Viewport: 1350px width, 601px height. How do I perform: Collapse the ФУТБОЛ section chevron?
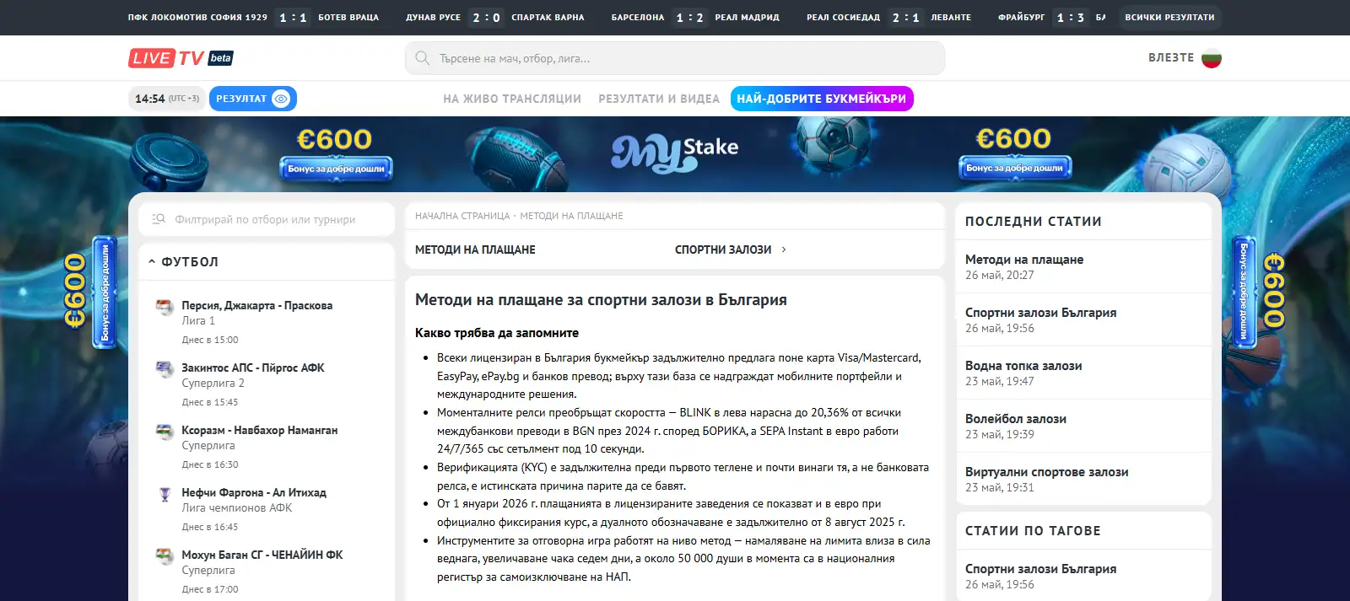tap(152, 262)
